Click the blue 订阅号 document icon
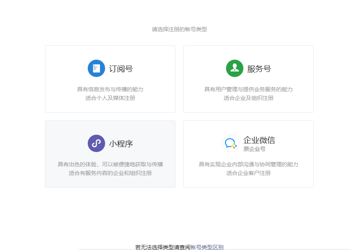 (96, 68)
